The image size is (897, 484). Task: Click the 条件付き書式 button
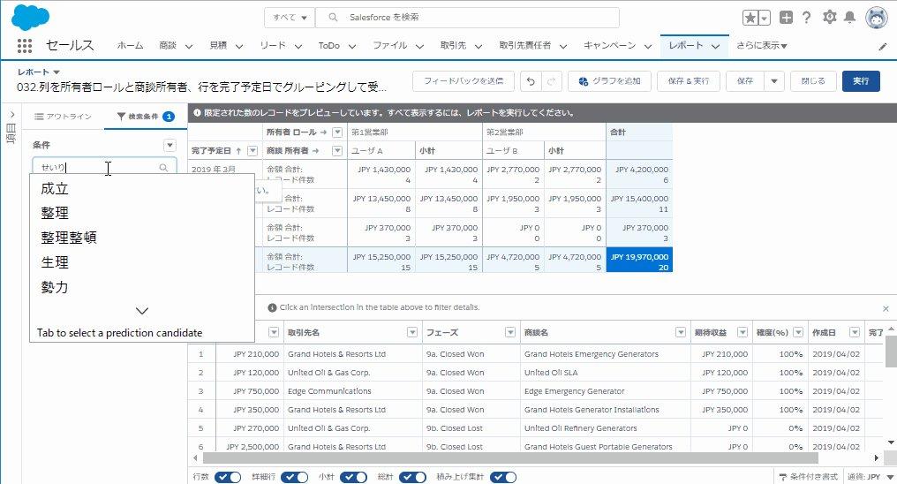pos(809,477)
